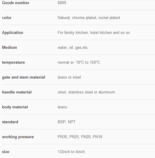Click the 'body material' label
This screenshot has width=155, height=158.
[x=15, y=107]
